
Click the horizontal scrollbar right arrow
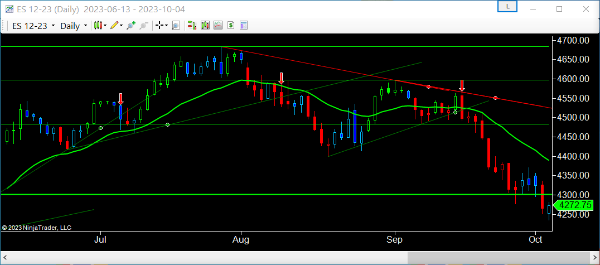point(594,258)
